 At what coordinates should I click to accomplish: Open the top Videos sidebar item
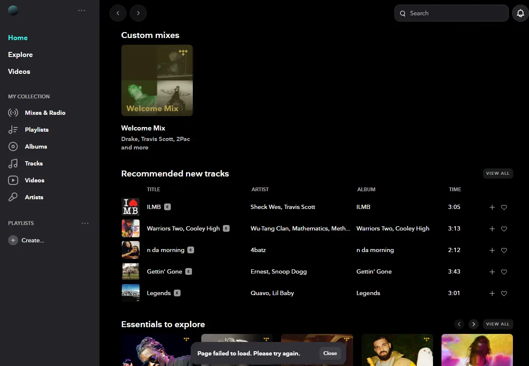[19, 71]
